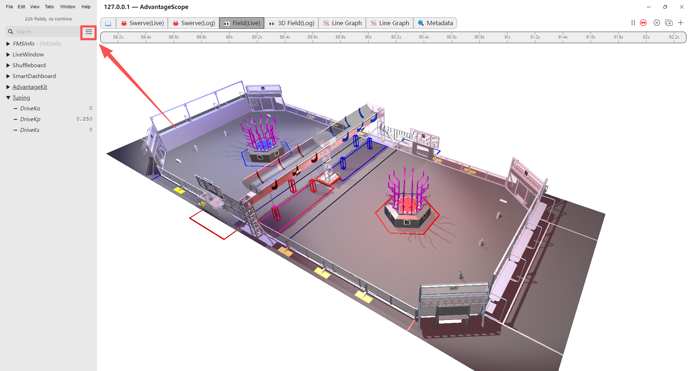Expand the SmartDashboard tree node
The width and height of the screenshot is (690, 371).
(8, 76)
